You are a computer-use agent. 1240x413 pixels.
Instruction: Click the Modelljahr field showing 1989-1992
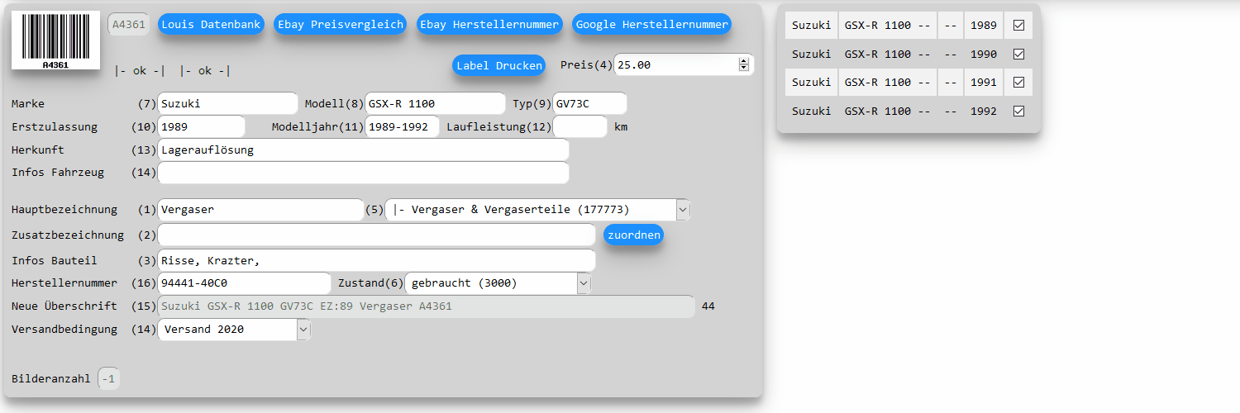(x=402, y=126)
